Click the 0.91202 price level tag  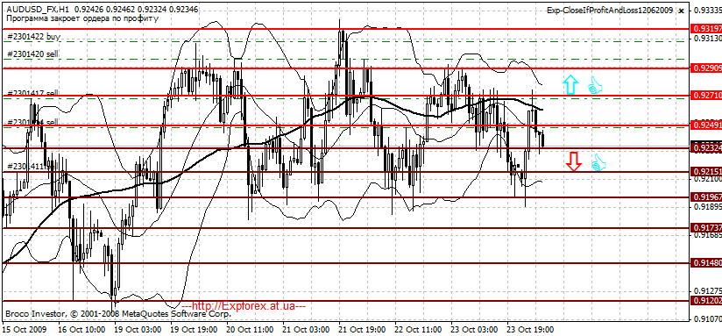(706, 300)
